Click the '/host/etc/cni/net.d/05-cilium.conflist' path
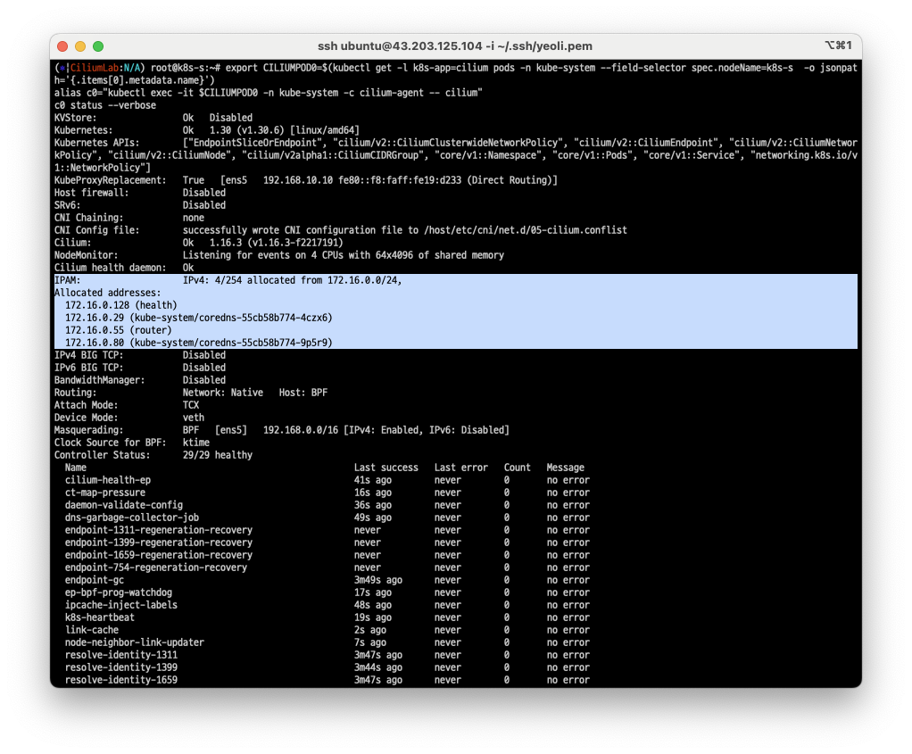 526,230
